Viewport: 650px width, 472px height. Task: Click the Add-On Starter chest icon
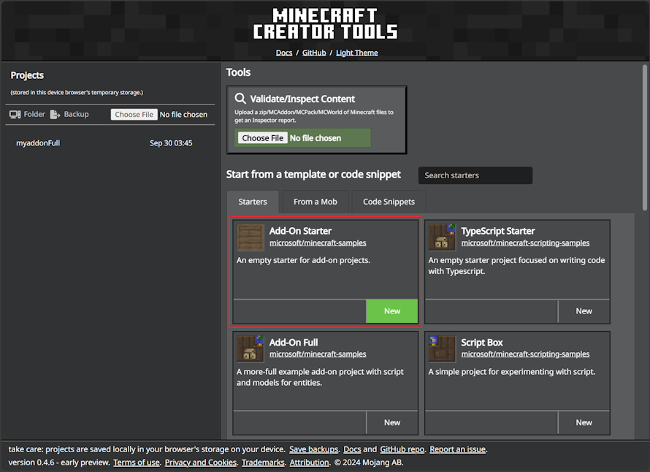coord(250,237)
